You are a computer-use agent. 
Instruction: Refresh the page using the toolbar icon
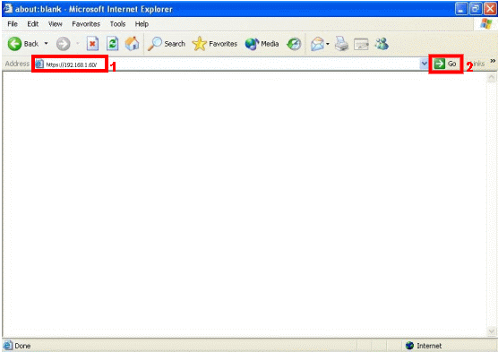click(x=113, y=44)
